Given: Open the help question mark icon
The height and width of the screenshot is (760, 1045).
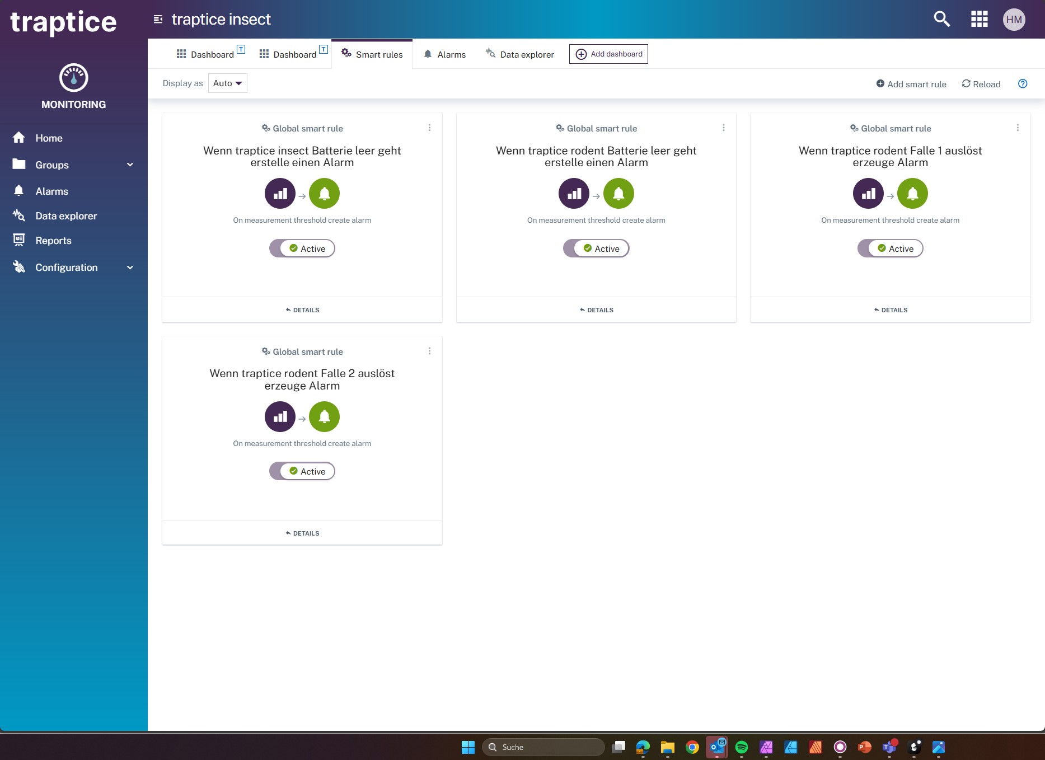Looking at the screenshot, I should (1023, 84).
